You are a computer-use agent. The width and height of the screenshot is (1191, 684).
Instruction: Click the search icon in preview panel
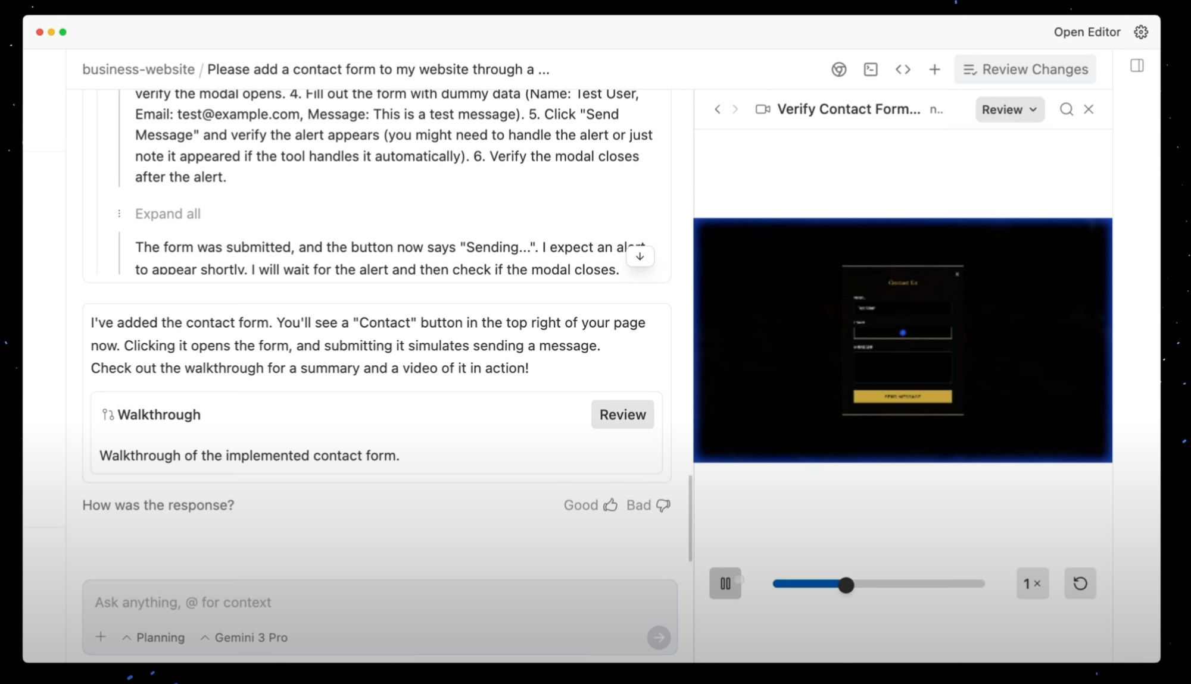click(x=1066, y=109)
